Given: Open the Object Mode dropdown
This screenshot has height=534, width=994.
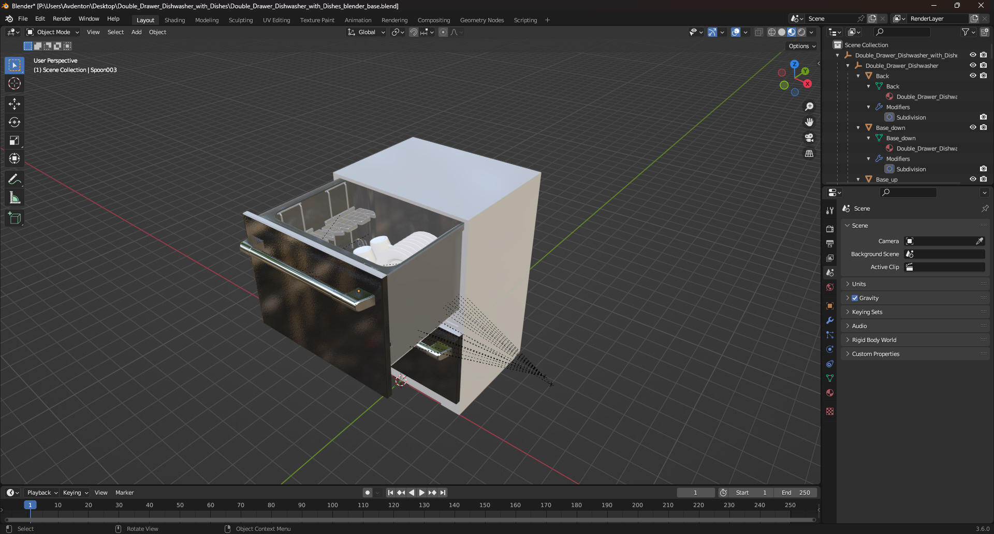Looking at the screenshot, I should (53, 32).
